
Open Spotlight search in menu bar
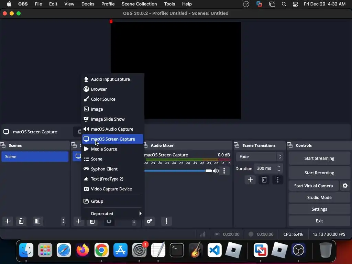[x=284, y=4]
